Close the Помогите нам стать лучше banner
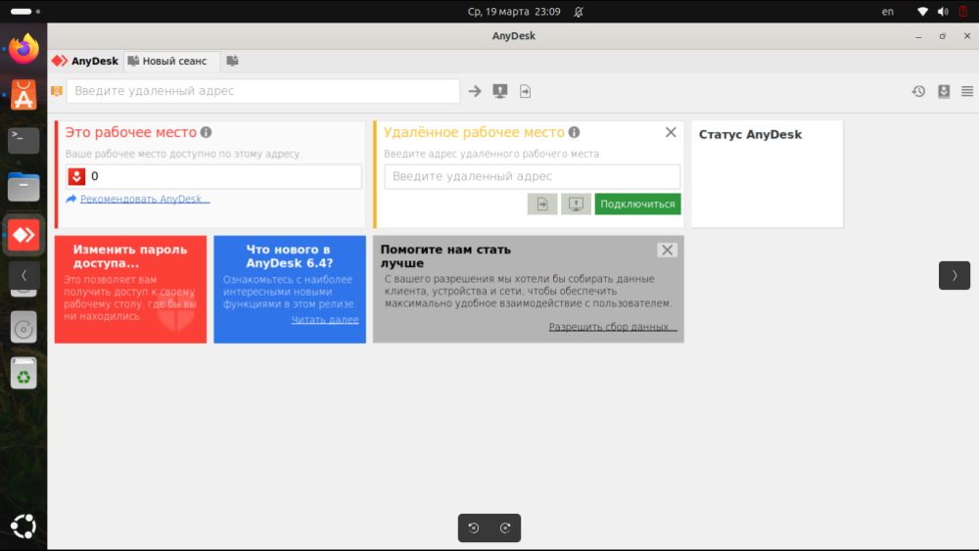This screenshot has width=979, height=551. pyautogui.click(x=667, y=251)
